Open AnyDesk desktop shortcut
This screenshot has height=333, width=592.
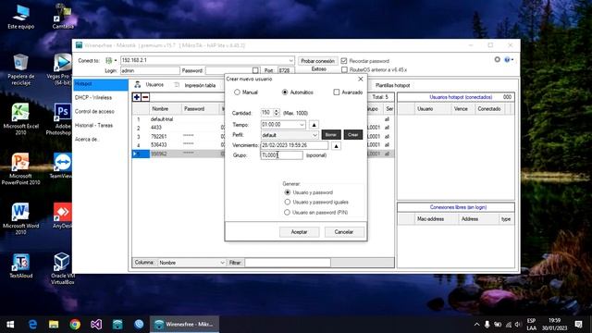(62, 216)
